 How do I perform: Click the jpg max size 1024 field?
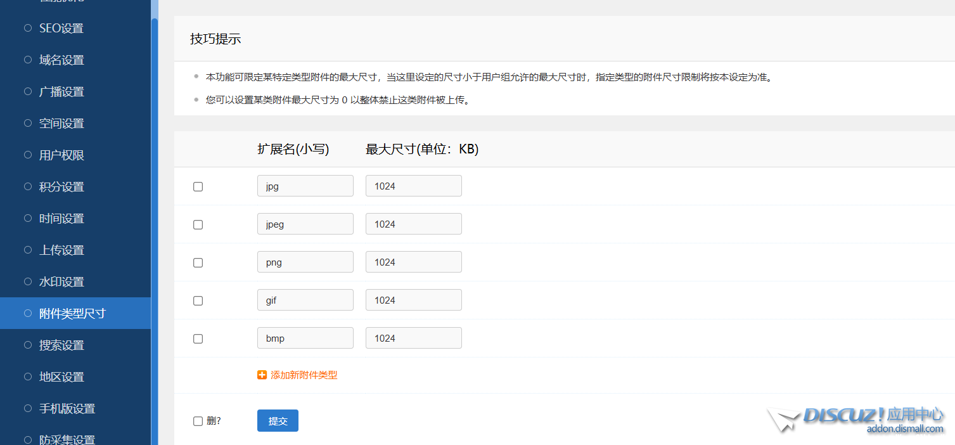click(413, 186)
